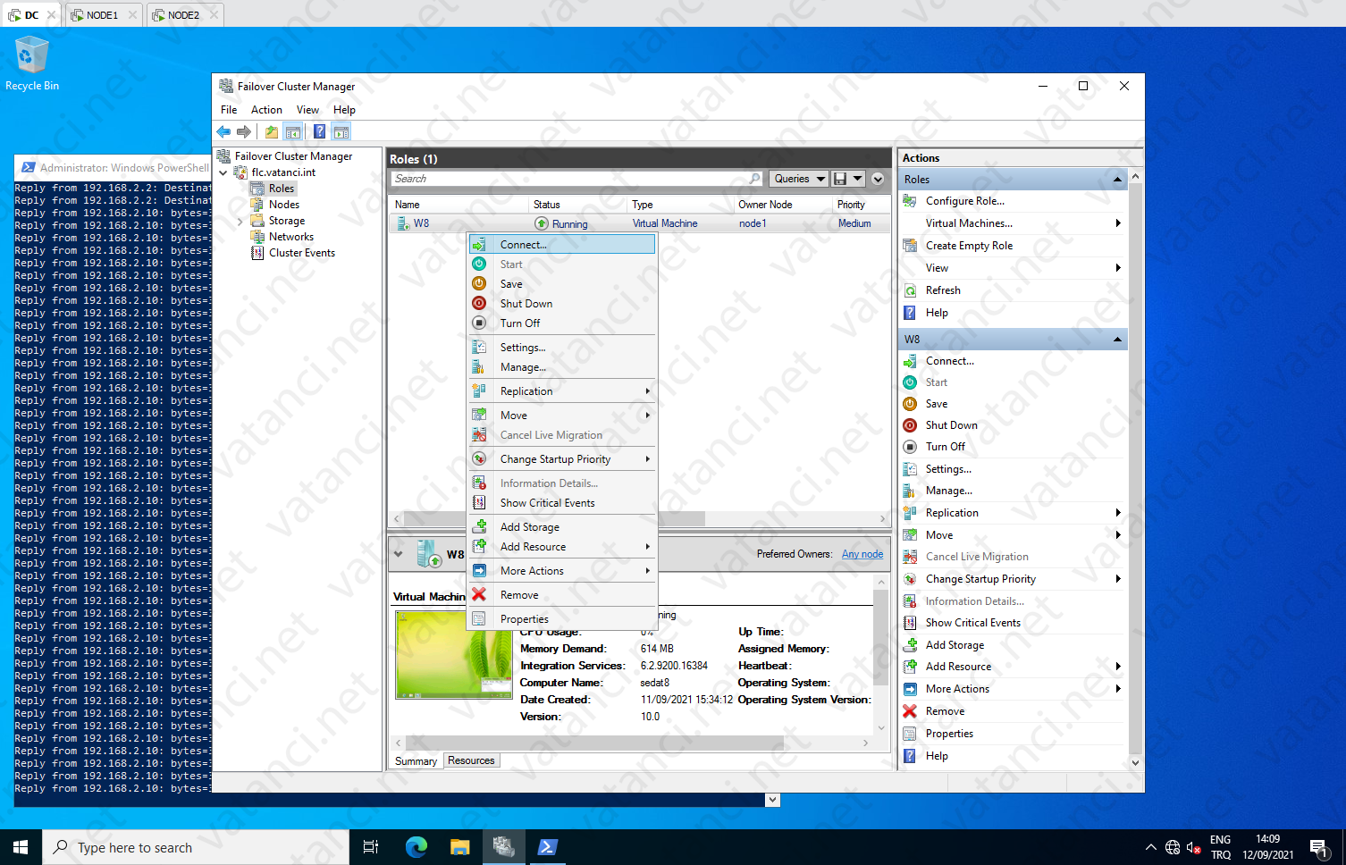Open the File menu in menu bar
The image size is (1346, 865).
(229, 110)
